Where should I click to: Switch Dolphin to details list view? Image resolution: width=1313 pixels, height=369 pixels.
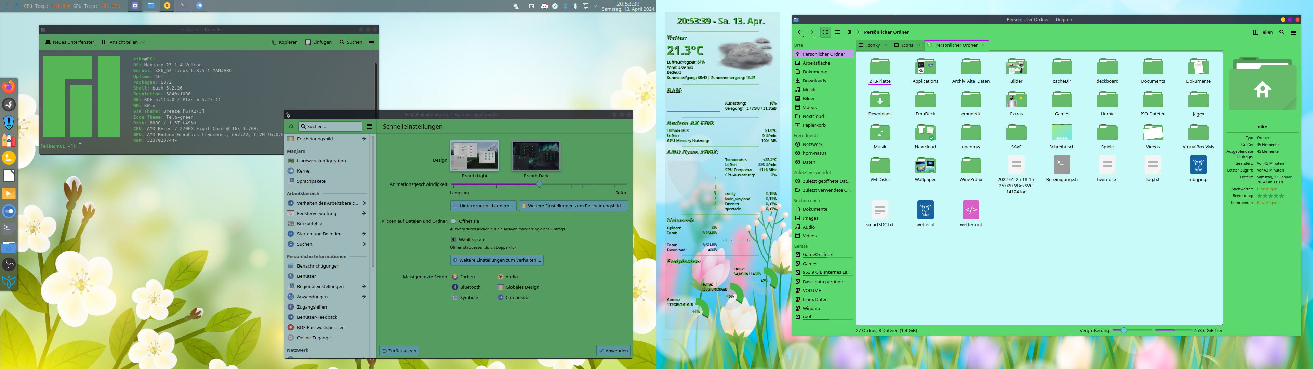(x=837, y=32)
